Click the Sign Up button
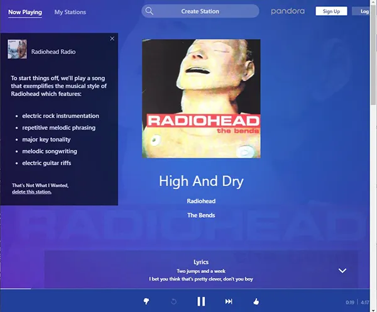The height and width of the screenshot is (312, 377). (331, 11)
